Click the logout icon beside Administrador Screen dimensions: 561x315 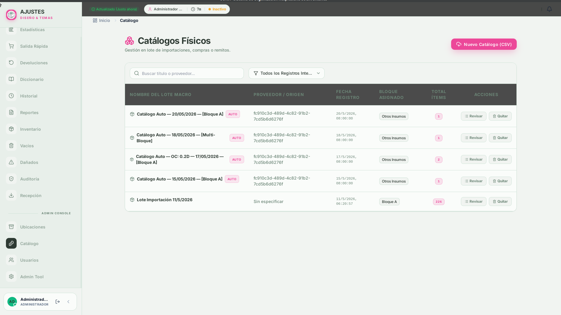pos(58,302)
